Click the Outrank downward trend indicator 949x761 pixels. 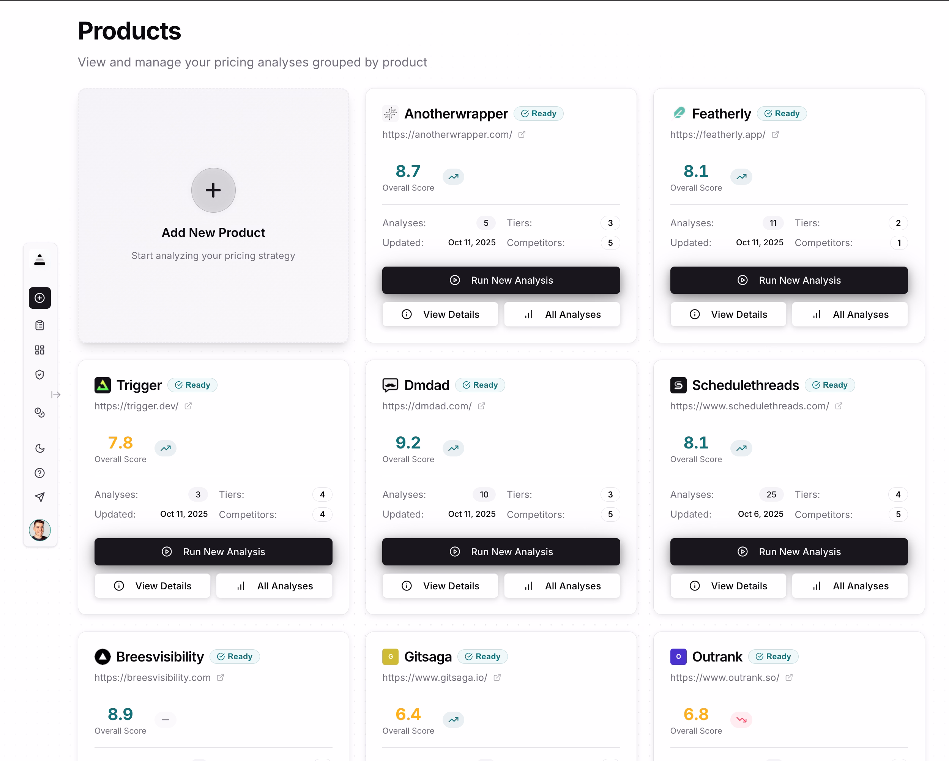click(x=741, y=720)
